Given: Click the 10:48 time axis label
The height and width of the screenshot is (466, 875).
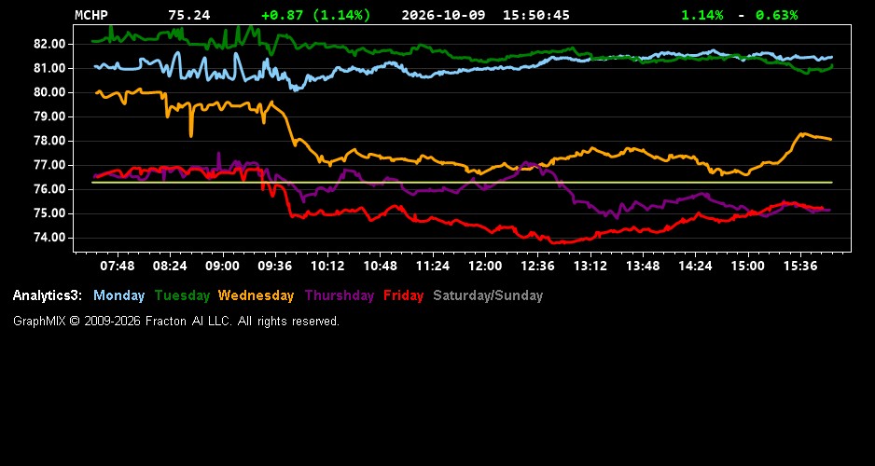Looking at the screenshot, I should pos(380,267).
